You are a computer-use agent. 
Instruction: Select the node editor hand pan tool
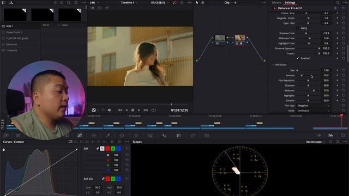(203, 3)
